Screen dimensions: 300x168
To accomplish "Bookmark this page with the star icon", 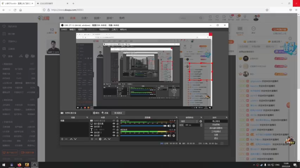I will 267,10.
